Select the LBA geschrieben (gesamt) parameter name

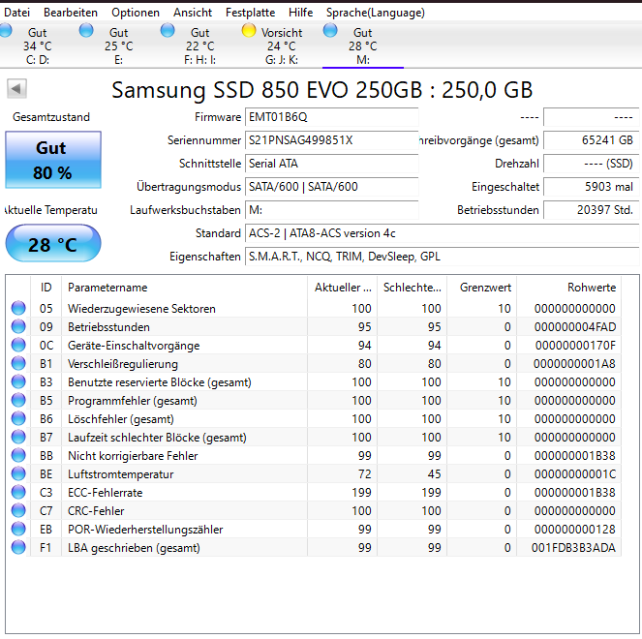pyautogui.click(x=134, y=548)
